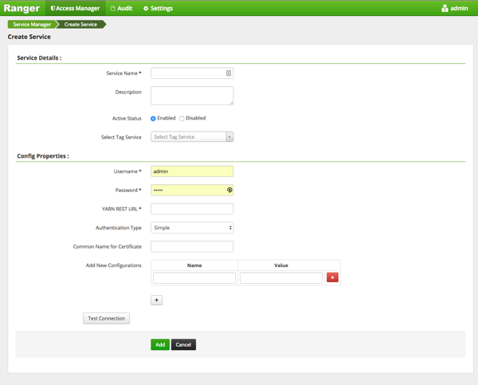Cancel the service creation
The image size is (478, 385).
[x=183, y=344]
